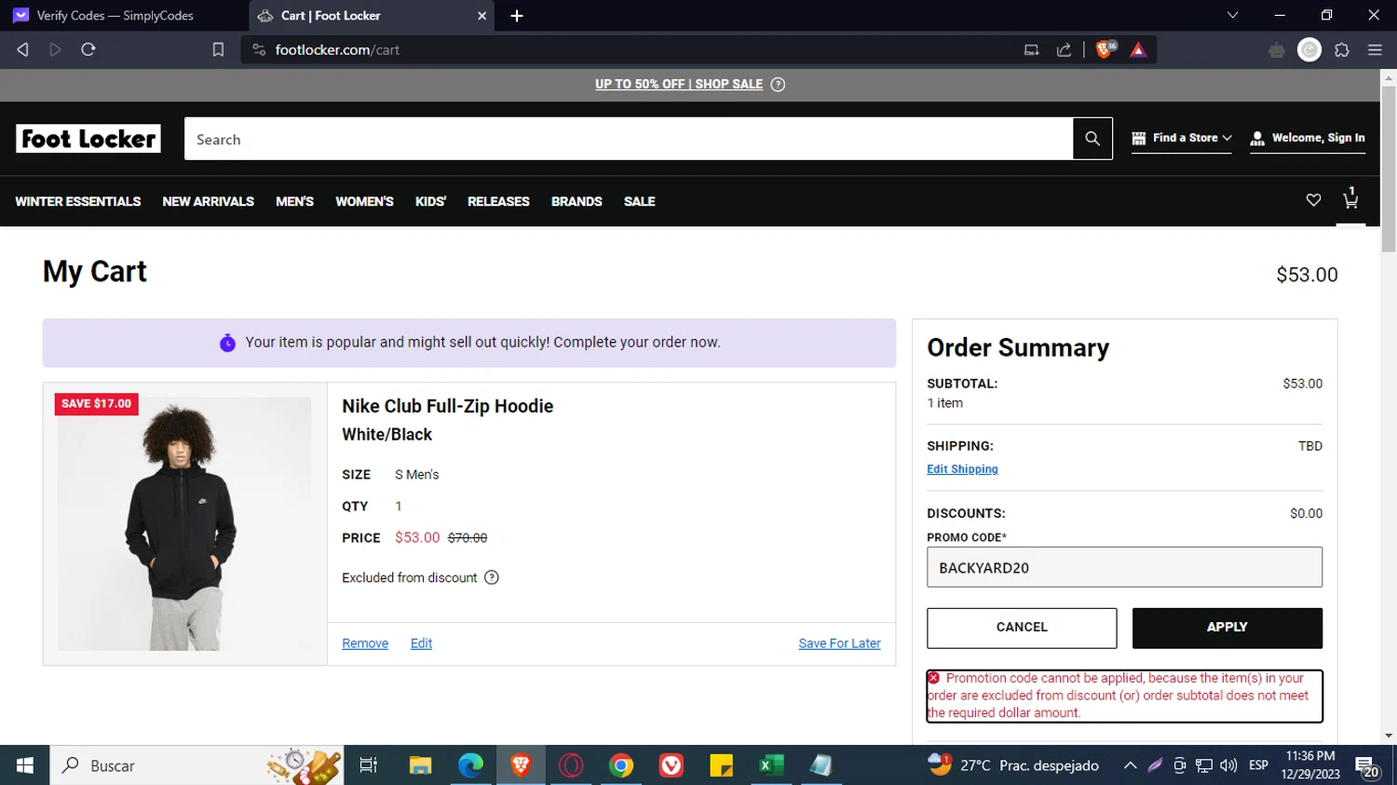Click the Edit Shipping link
Screen dimensions: 1397x785
962,469
